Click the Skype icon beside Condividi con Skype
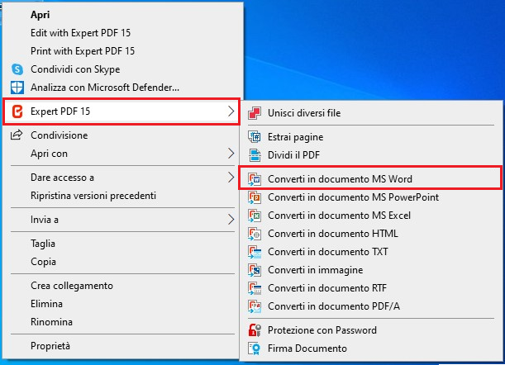The width and height of the screenshot is (505, 365). click(x=17, y=69)
